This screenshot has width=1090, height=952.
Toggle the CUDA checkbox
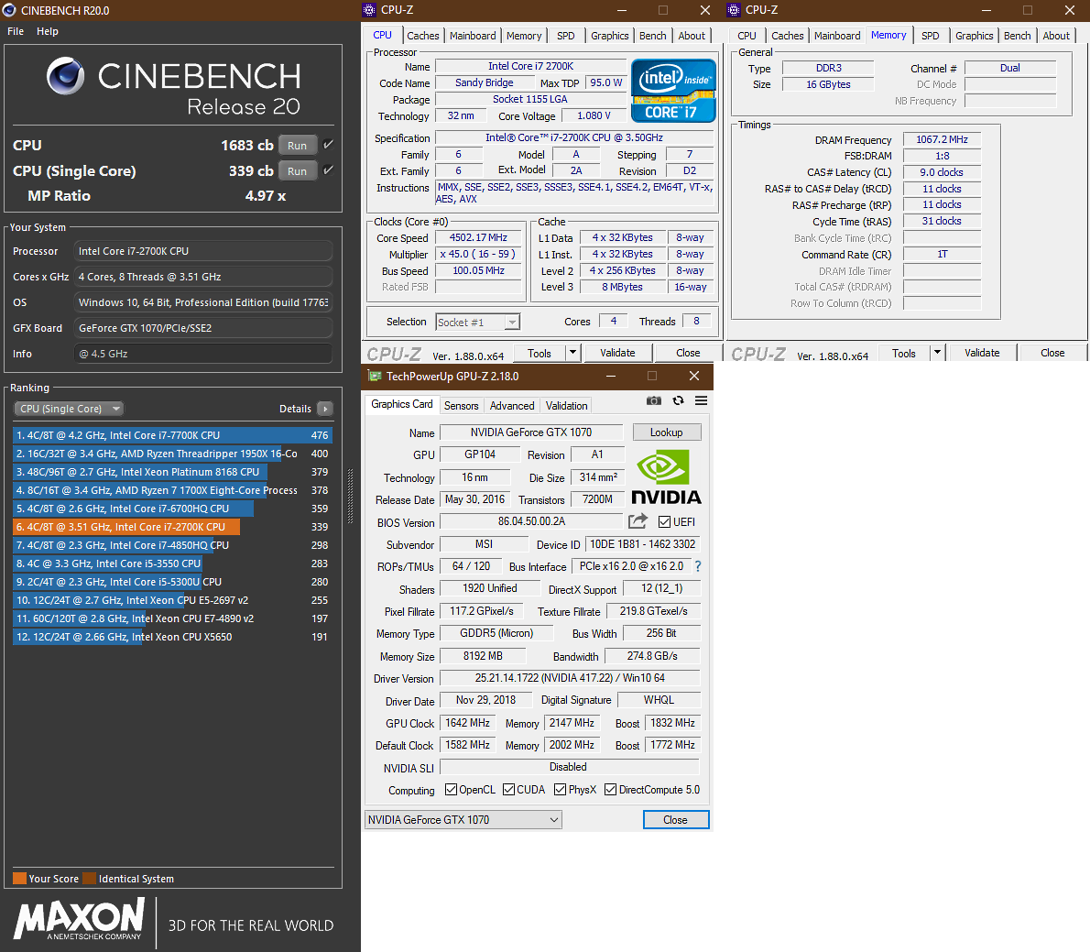pos(509,789)
